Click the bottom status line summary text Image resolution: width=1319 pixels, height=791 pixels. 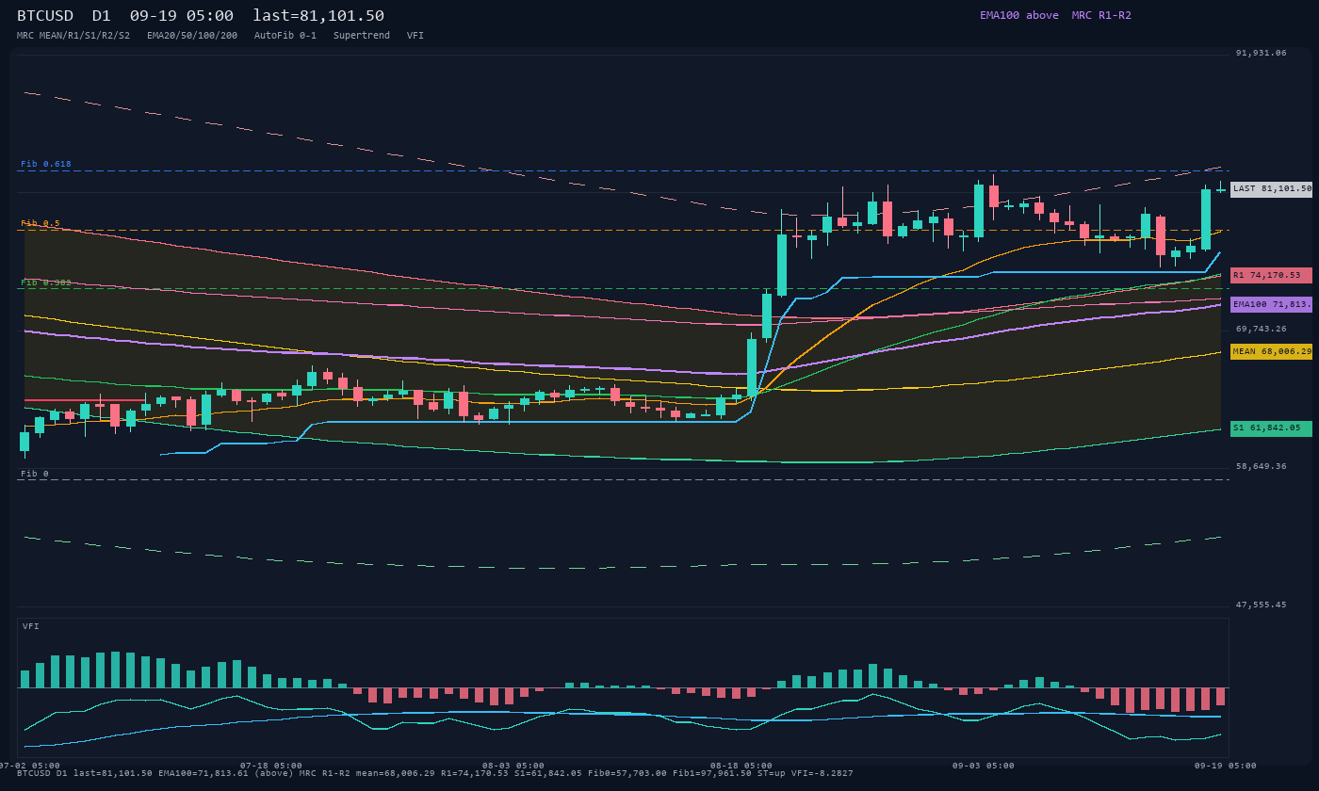[x=435, y=773]
